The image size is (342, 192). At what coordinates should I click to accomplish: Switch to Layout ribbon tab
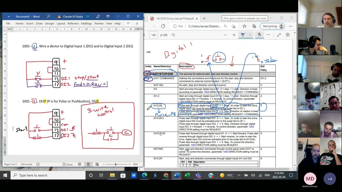[x=61, y=23]
